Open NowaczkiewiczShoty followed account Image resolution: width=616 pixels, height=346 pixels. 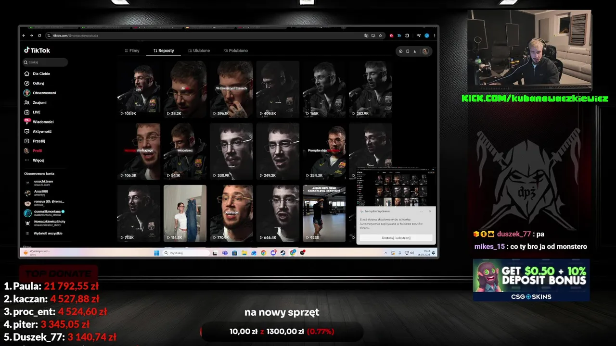pos(45,223)
